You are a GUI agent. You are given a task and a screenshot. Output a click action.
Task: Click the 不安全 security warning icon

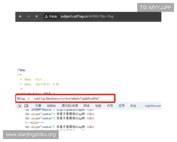(x=51, y=17)
